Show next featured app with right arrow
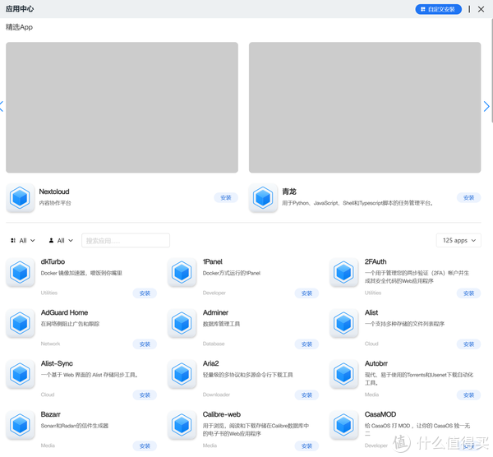 pyautogui.click(x=486, y=106)
